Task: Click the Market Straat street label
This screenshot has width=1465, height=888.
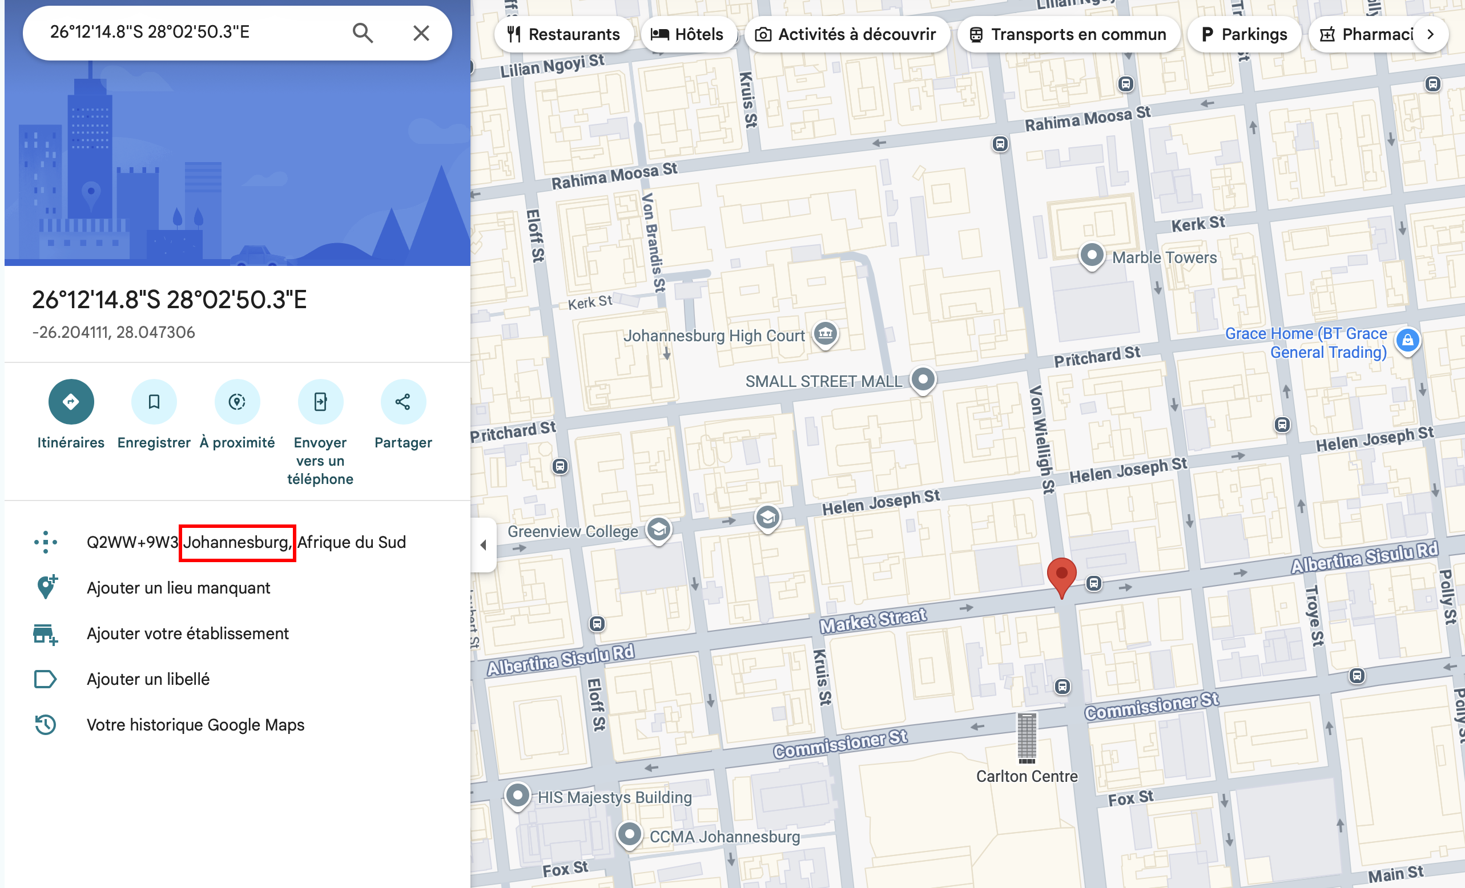Action: point(873,620)
